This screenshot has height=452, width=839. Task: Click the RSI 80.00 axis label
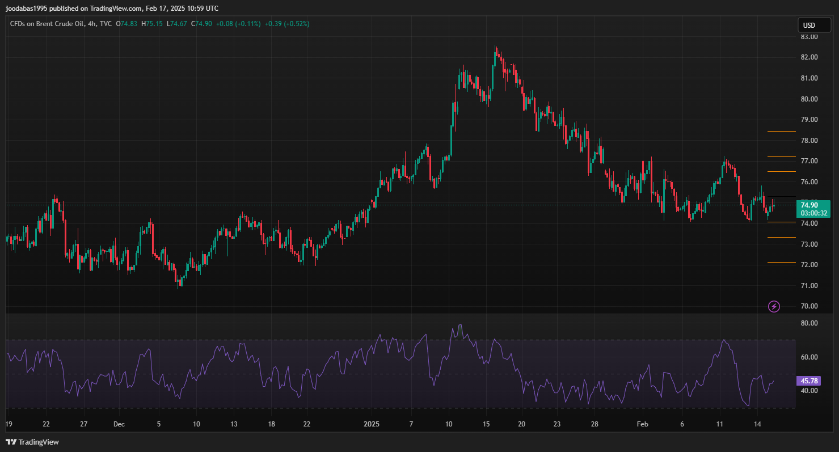tap(809, 323)
